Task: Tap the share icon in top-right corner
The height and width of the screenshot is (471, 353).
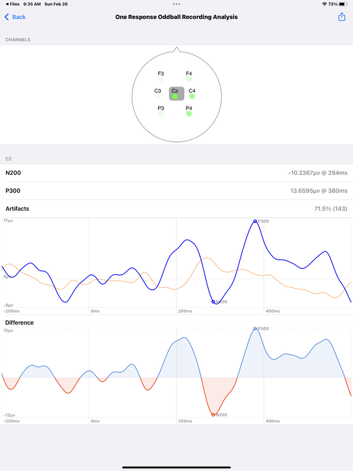Action: (342, 17)
